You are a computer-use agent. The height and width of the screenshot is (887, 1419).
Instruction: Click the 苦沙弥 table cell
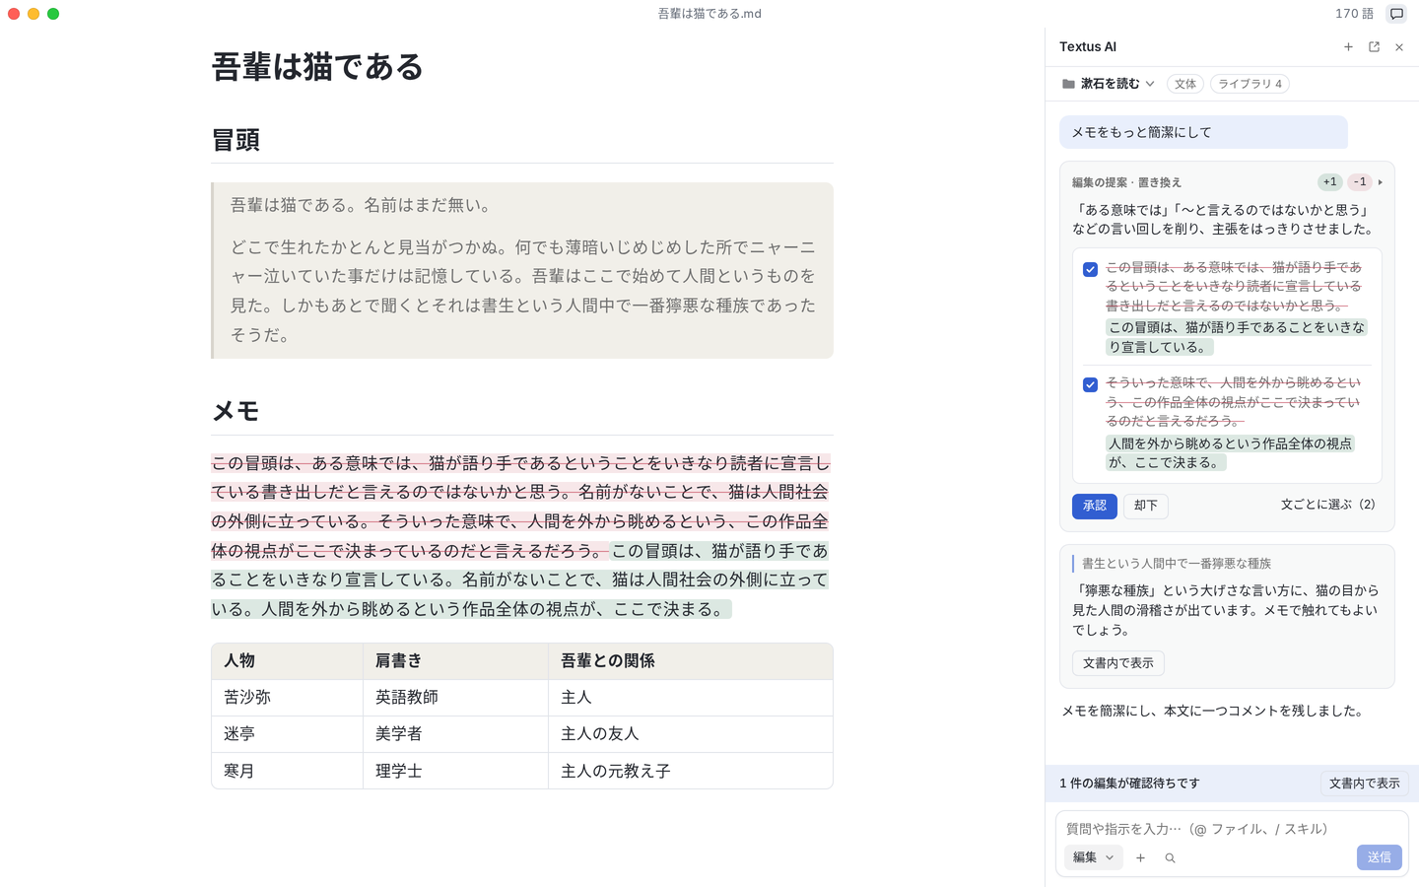287,698
